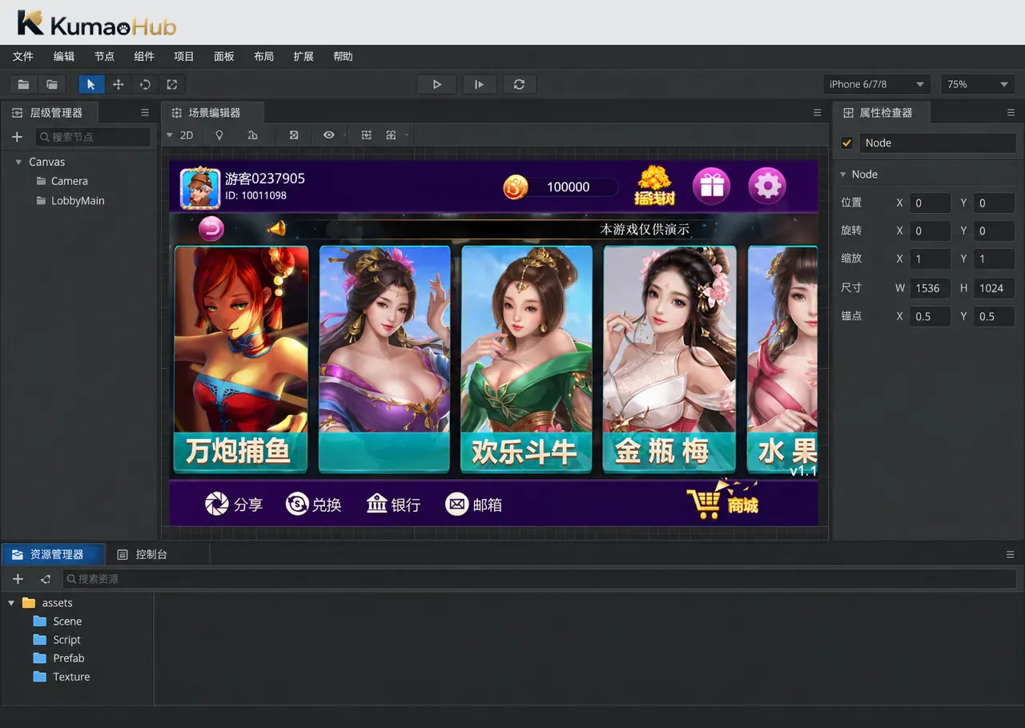1025x728 pixels.
Task: Open the 文件 menu
Action: pyautogui.click(x=23, y=56)
